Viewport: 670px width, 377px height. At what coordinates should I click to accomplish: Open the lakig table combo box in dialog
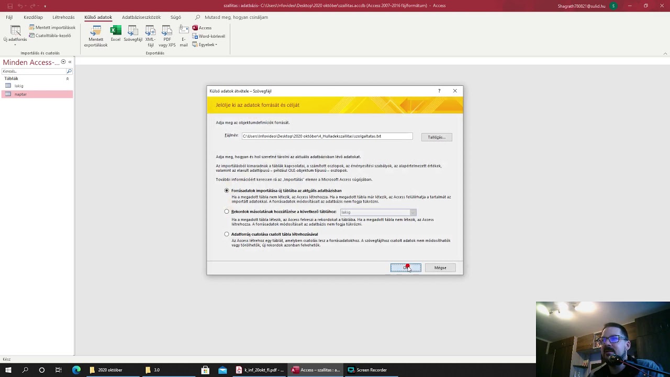click(x=378, y=212)
